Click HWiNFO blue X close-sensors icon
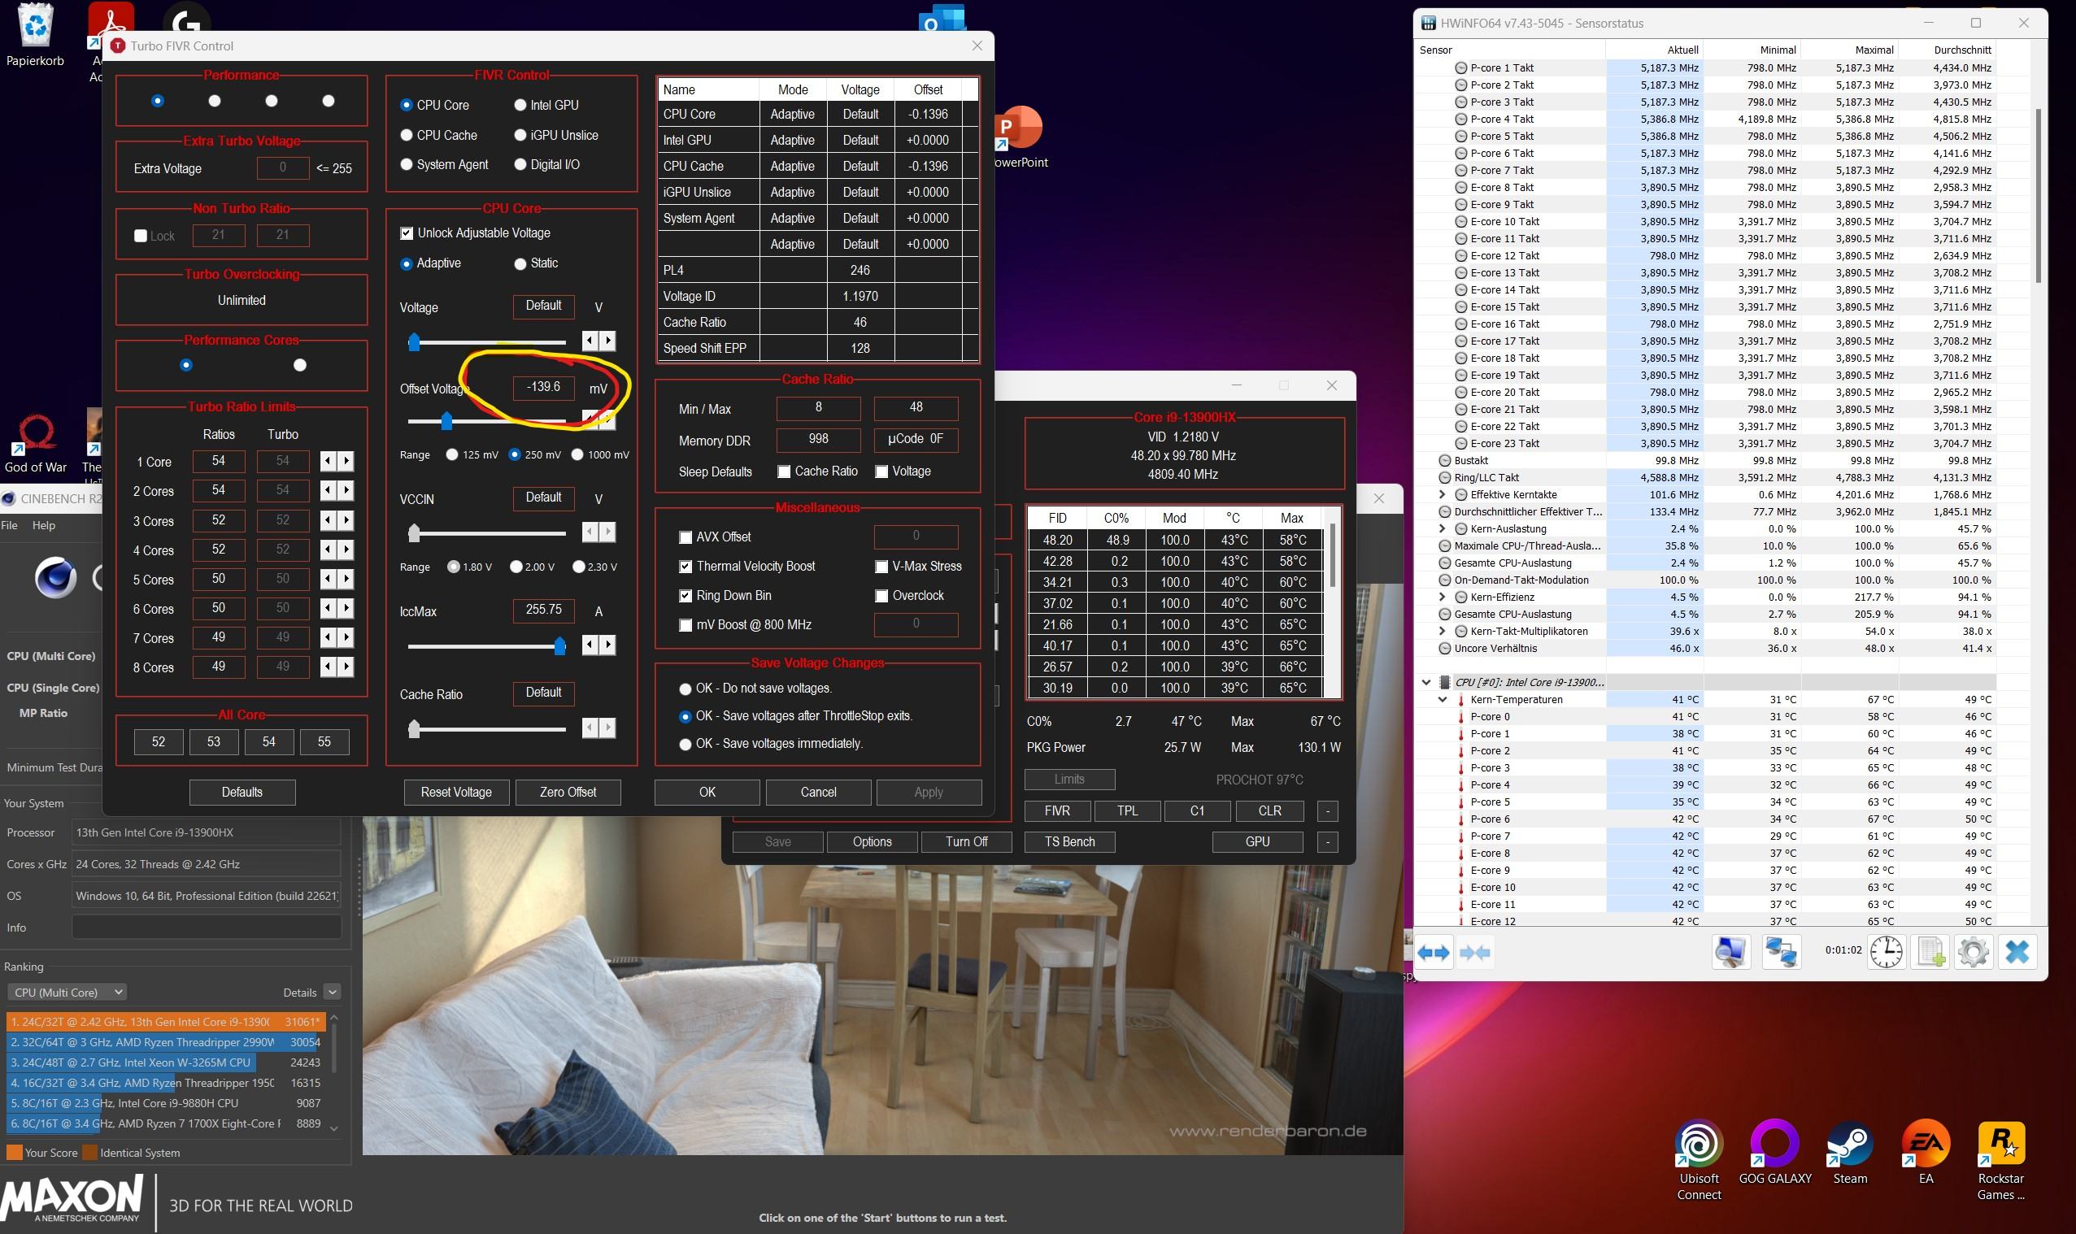The height and width of the screenshot is (1234, 2076). [2017, 952]
